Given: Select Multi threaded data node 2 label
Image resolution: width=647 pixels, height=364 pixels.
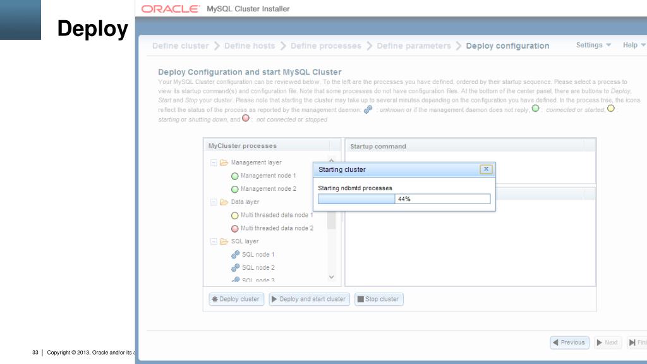Looking at the screenshot, I should 277,228.
